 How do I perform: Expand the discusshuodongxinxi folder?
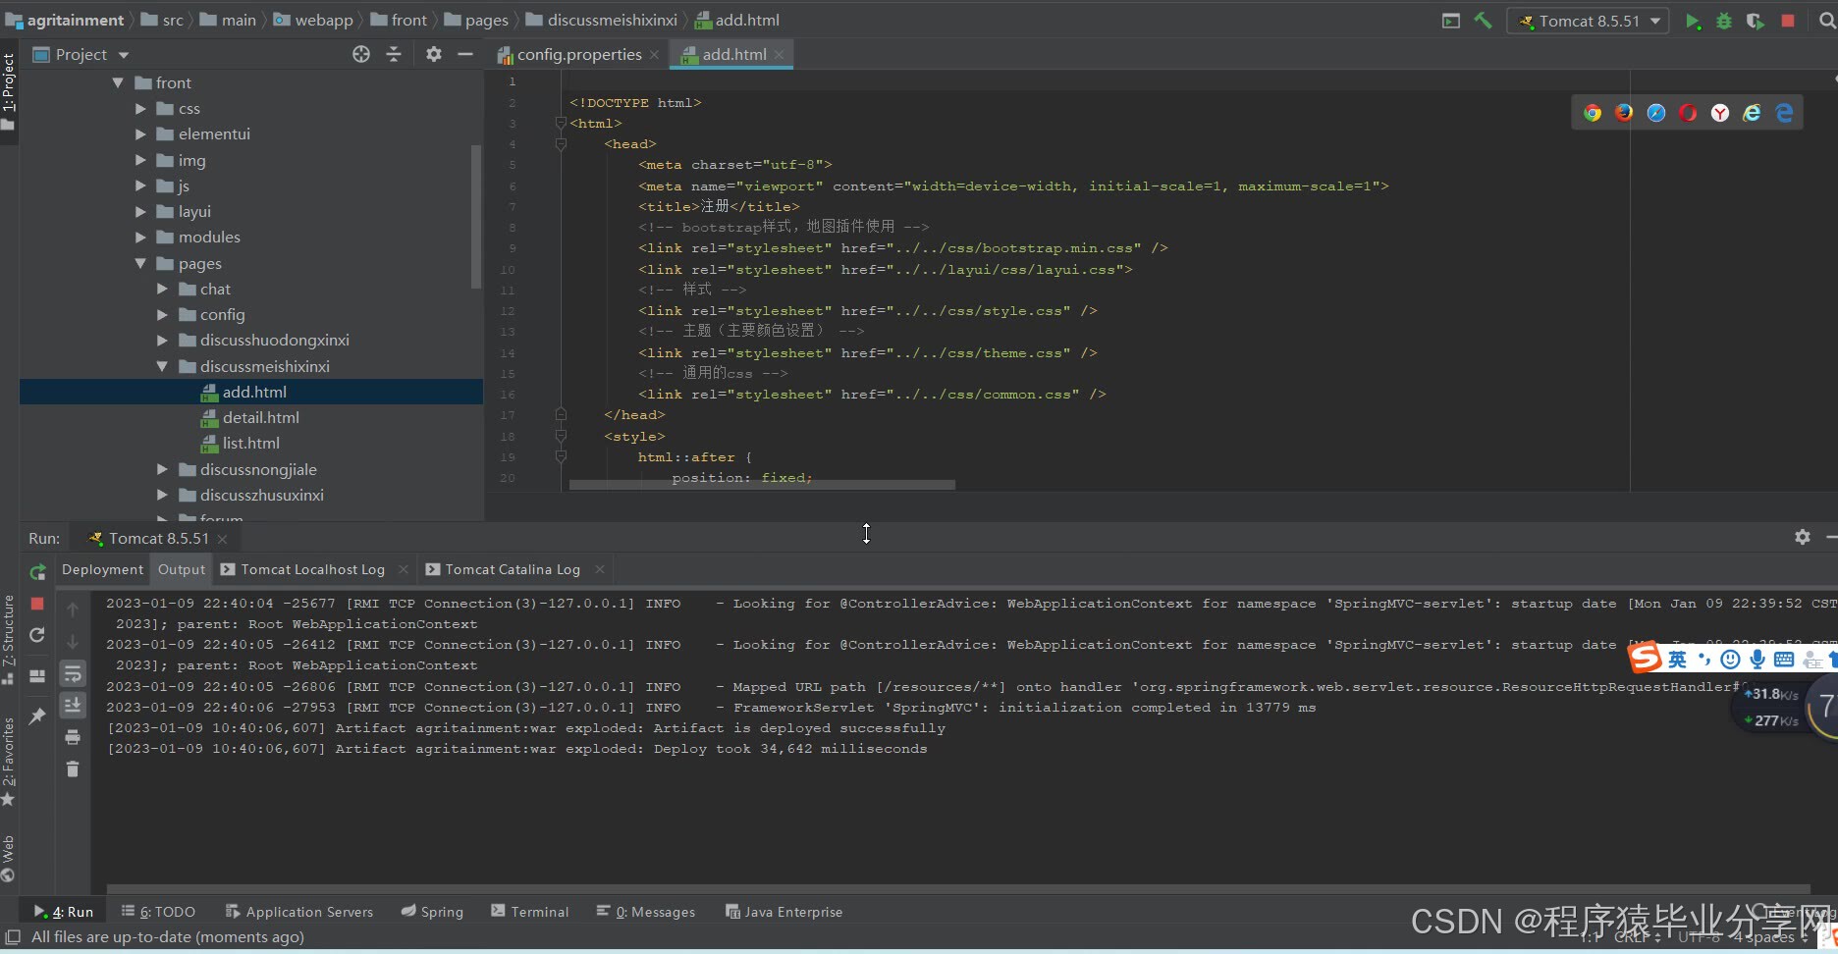(163, 341)
